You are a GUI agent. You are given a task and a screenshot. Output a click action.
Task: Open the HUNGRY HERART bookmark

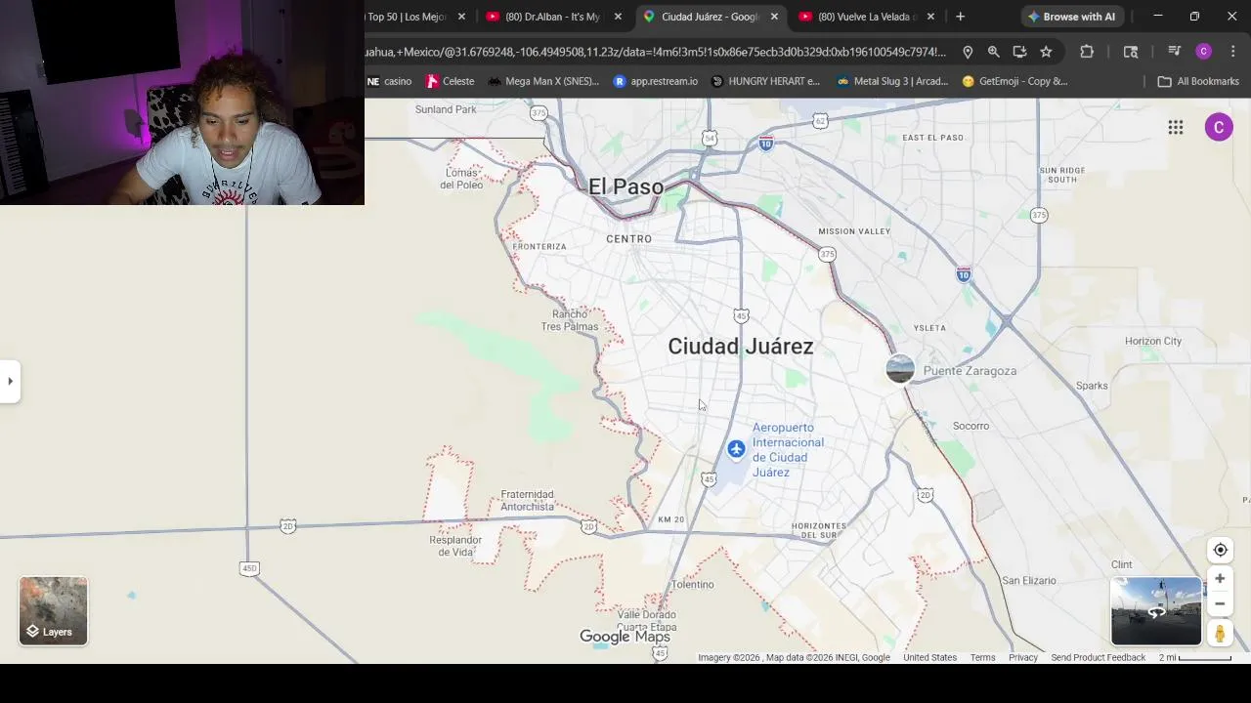(765, 81)
